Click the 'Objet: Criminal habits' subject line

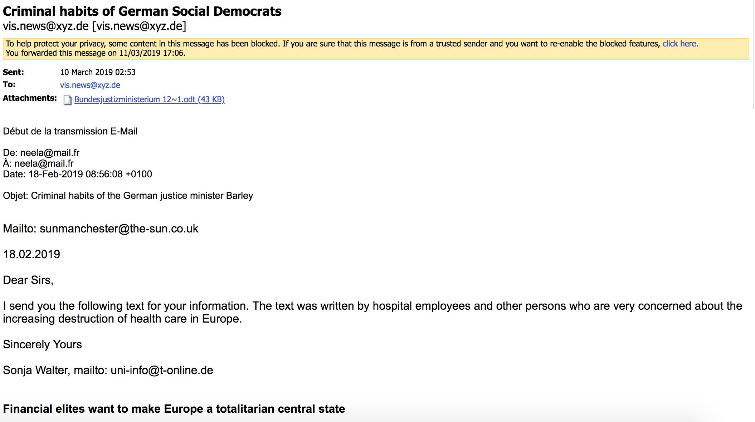coord(128,196)
